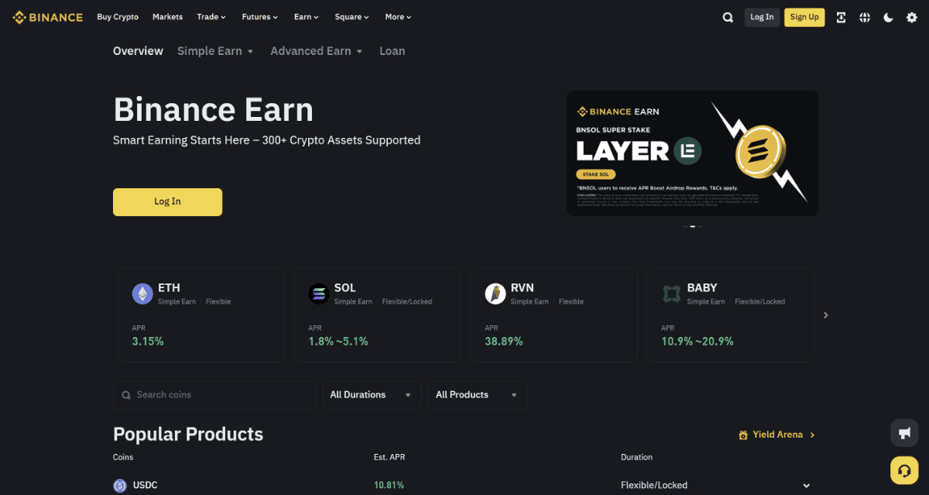Select the Advanced Earn tab
Viewport: 929px width, 495px height.
click(x=311, y=50)
